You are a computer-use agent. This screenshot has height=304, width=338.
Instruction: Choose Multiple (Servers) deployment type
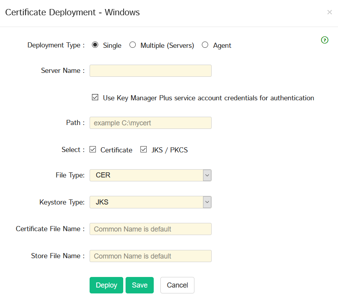click(133, 45)
